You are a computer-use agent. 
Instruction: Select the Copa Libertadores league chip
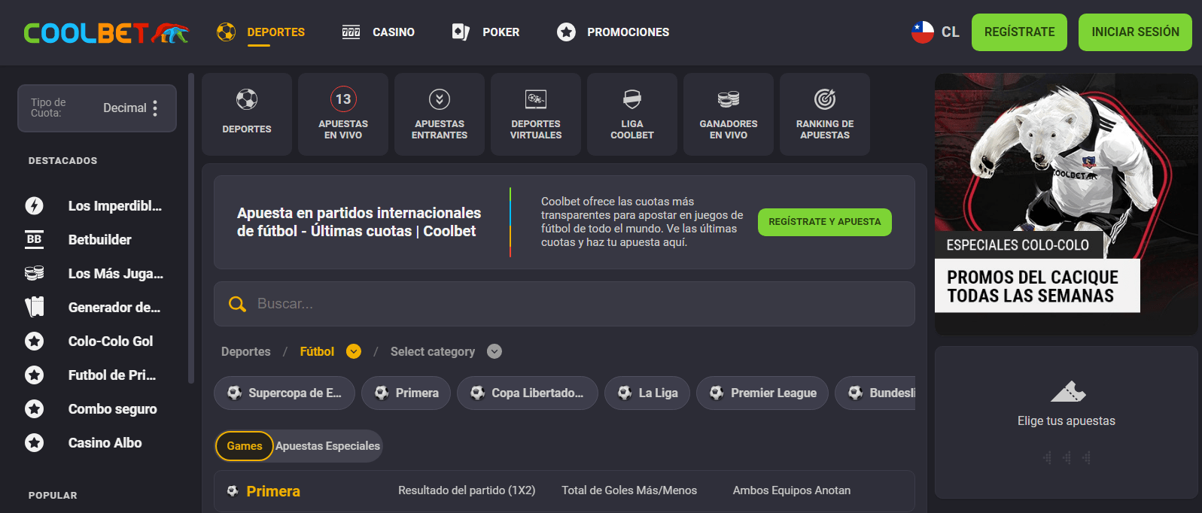tap(528, 393)
